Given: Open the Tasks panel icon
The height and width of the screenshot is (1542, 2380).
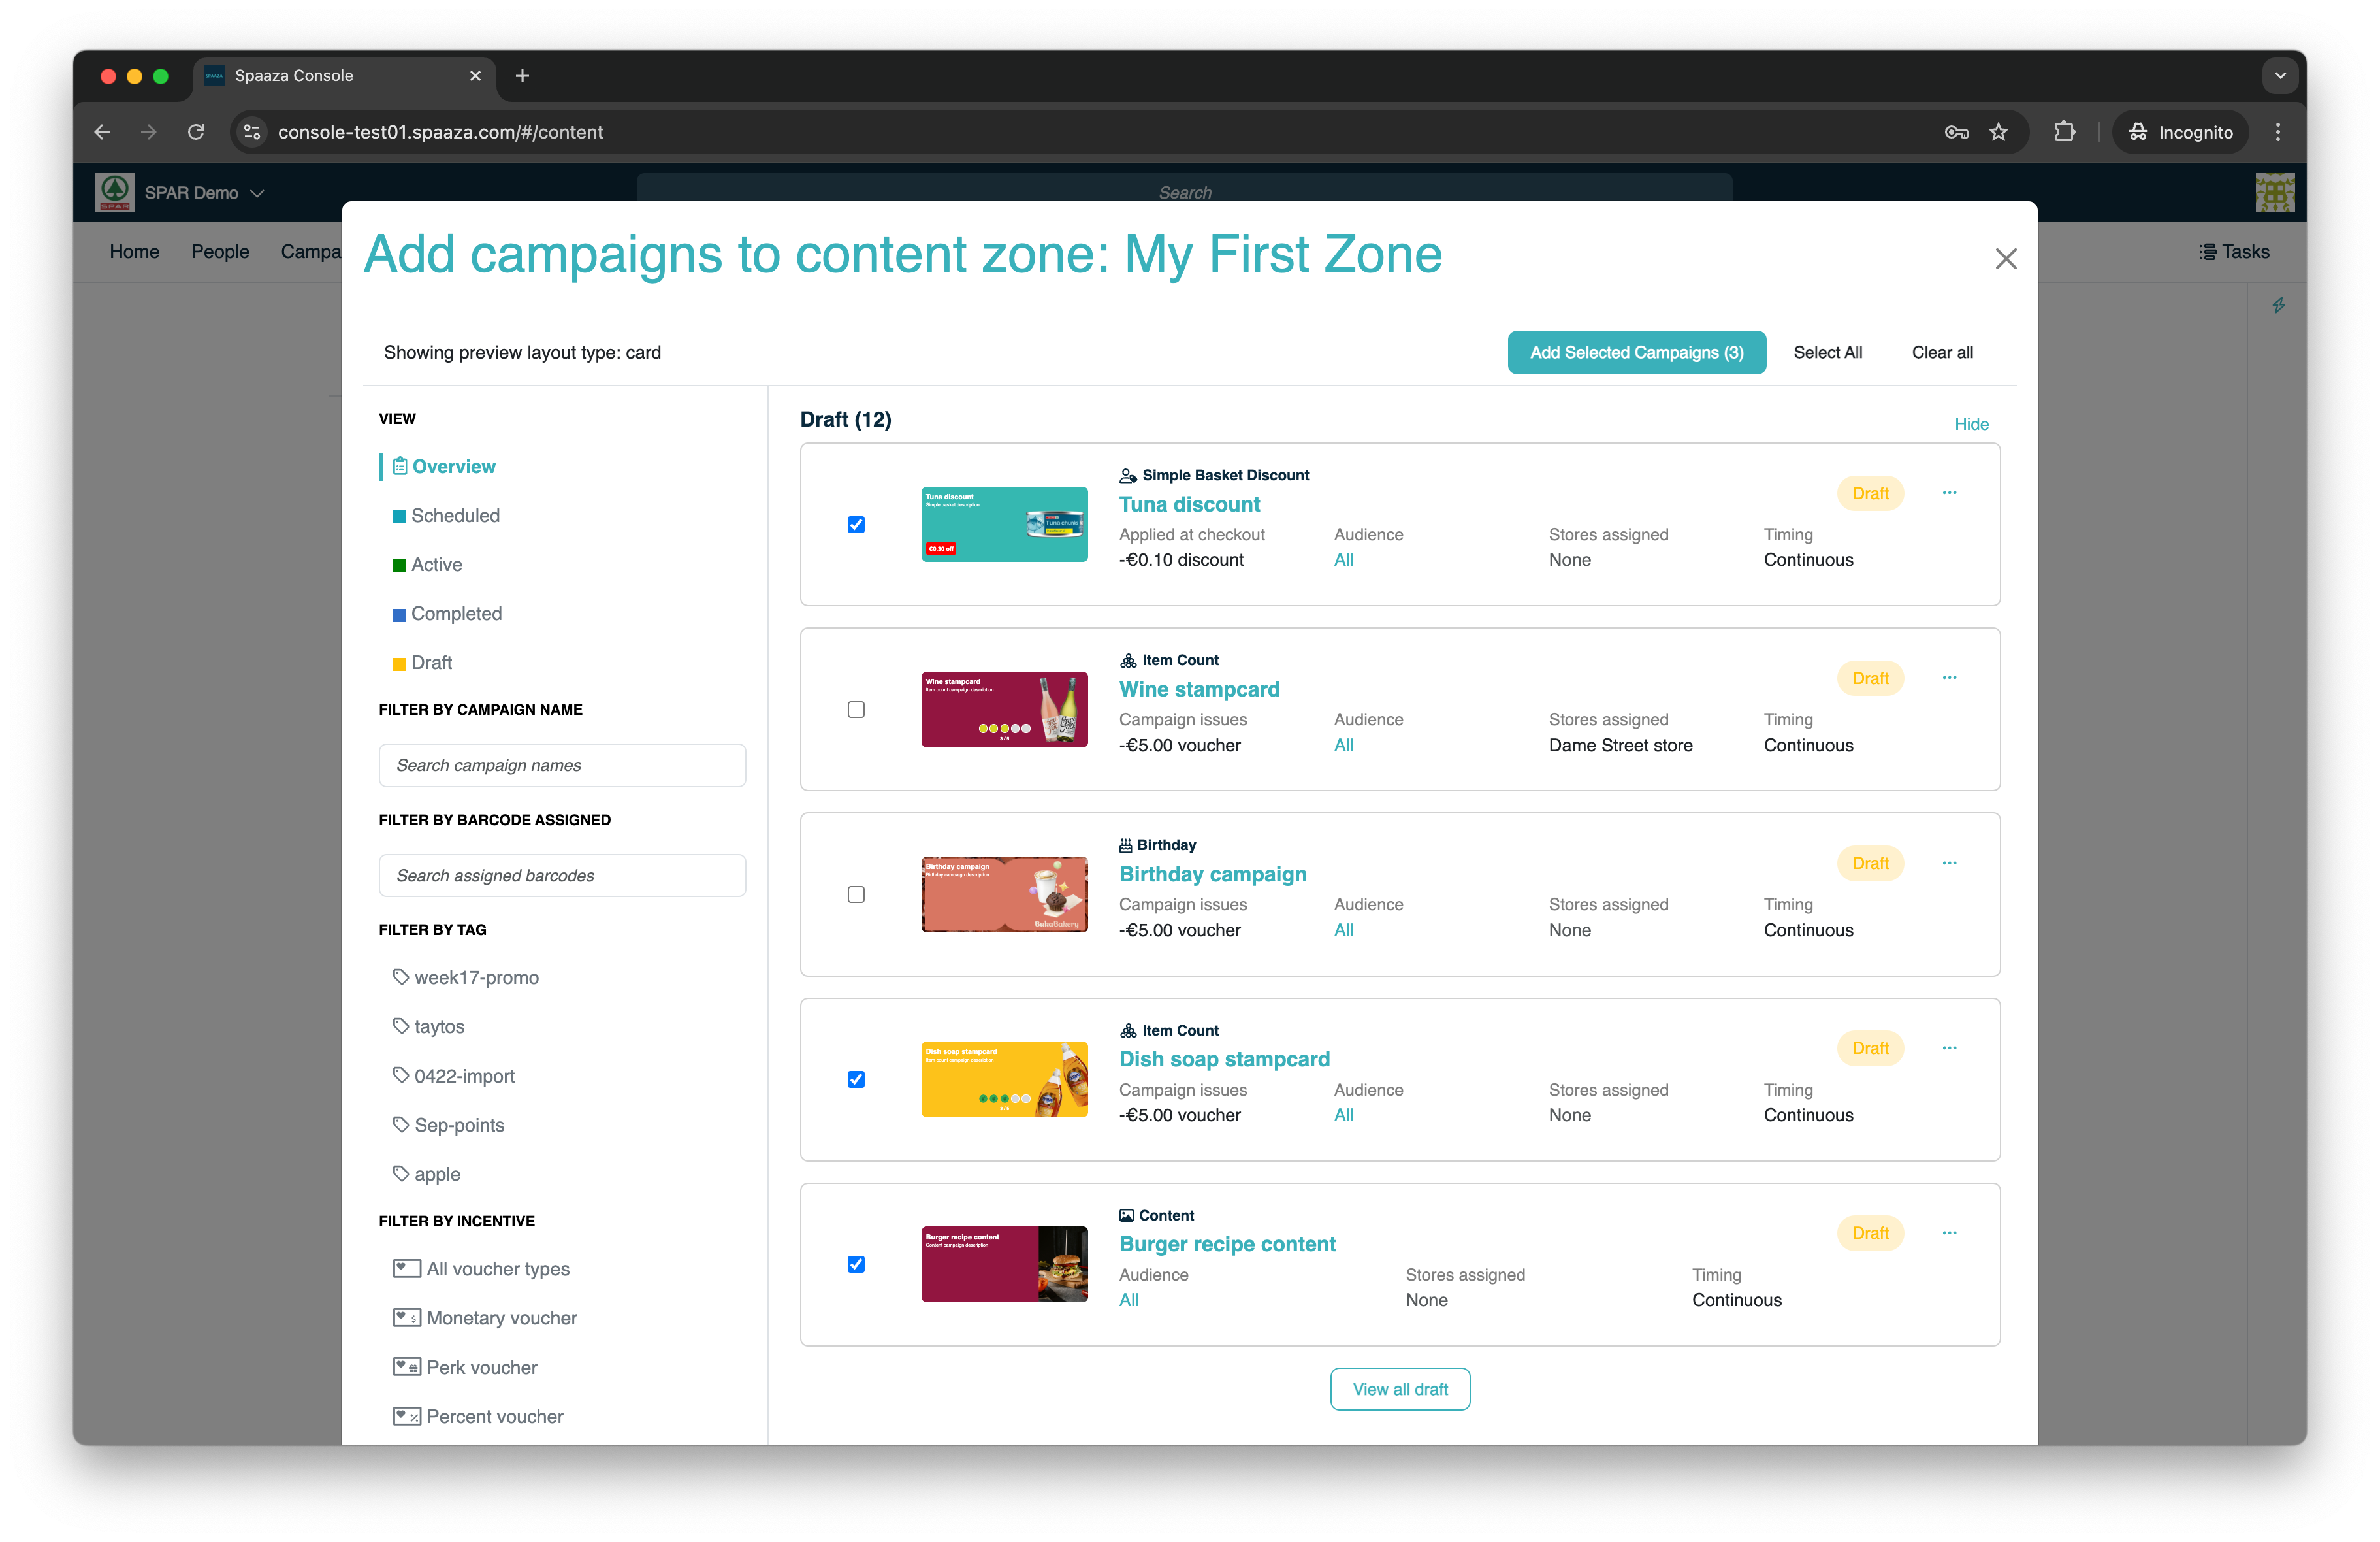Looking at the screenshot, I should [x=2207, y=251].
